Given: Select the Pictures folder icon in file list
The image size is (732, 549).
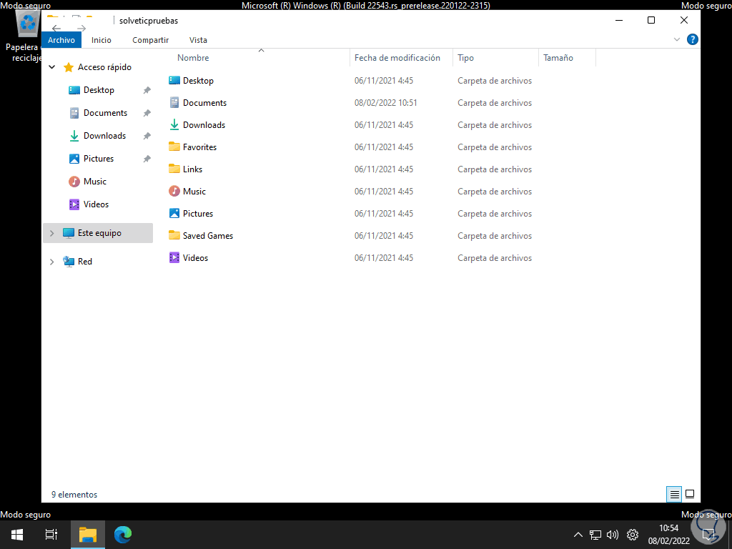Looking at the screenshot, I should pyautogui.click(x=174, y=213).
